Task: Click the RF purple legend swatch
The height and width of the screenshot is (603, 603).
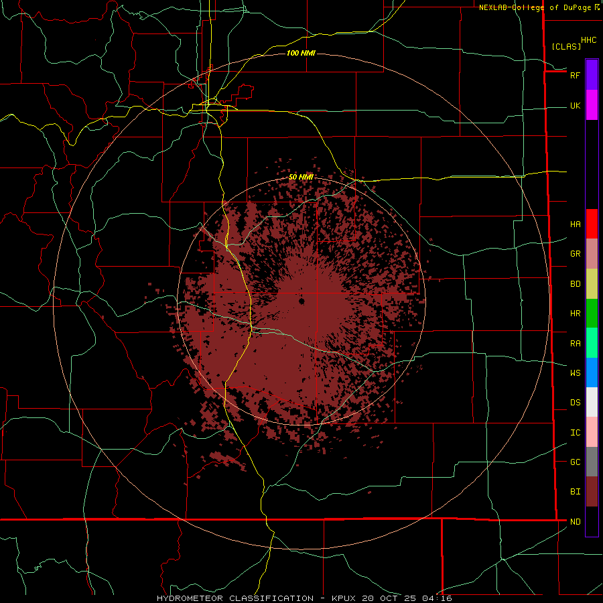Action: click(x=592, y=75)
